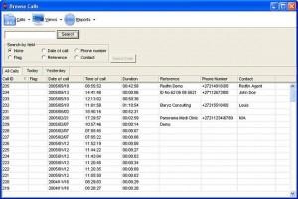Select the row with Call ID 235
Image resolution: width=298 pixels, height=199 pixels.
(x=146, y=86)
